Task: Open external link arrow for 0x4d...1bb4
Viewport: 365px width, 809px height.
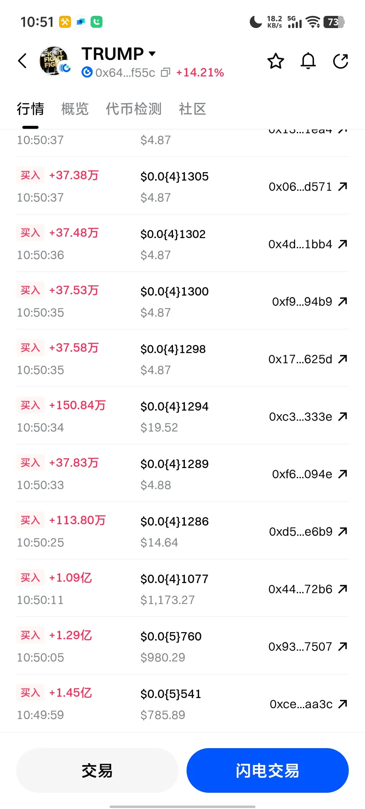Action: 343,244
